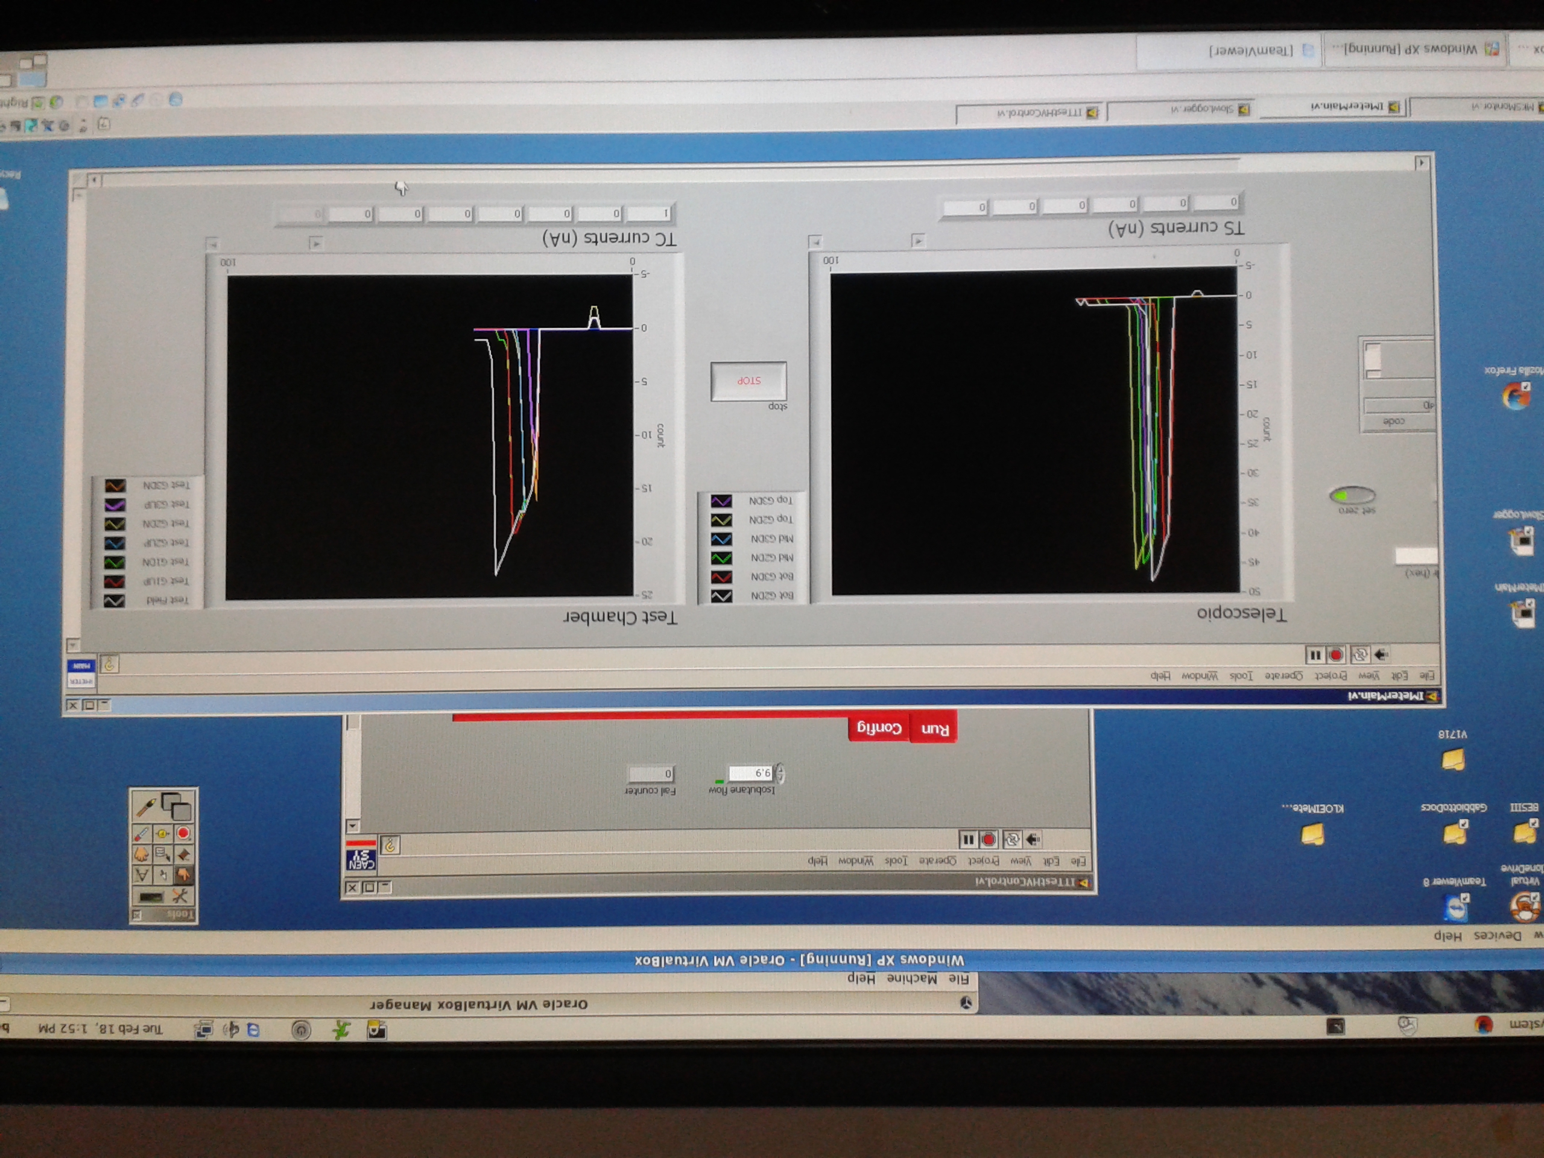Select the Positioning arrow tool in Tools palette
Image resolution: width=1544 pixels, height=1158 pixels.
click(163, 875)
